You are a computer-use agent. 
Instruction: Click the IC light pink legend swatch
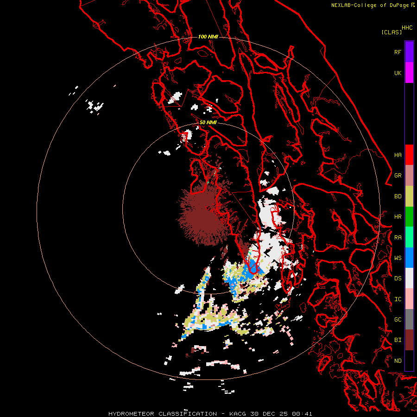[409, 299]
